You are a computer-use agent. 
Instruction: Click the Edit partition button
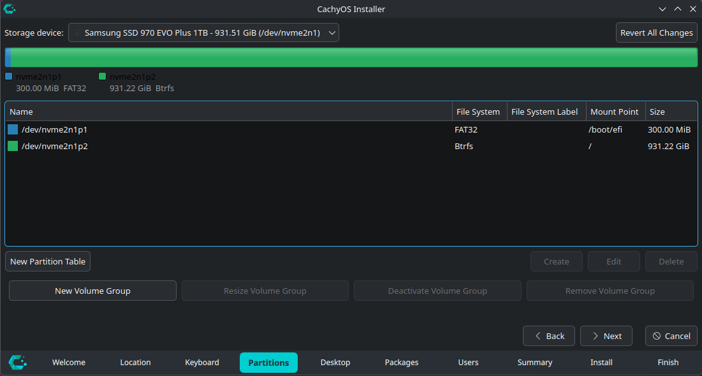(614, 261)
